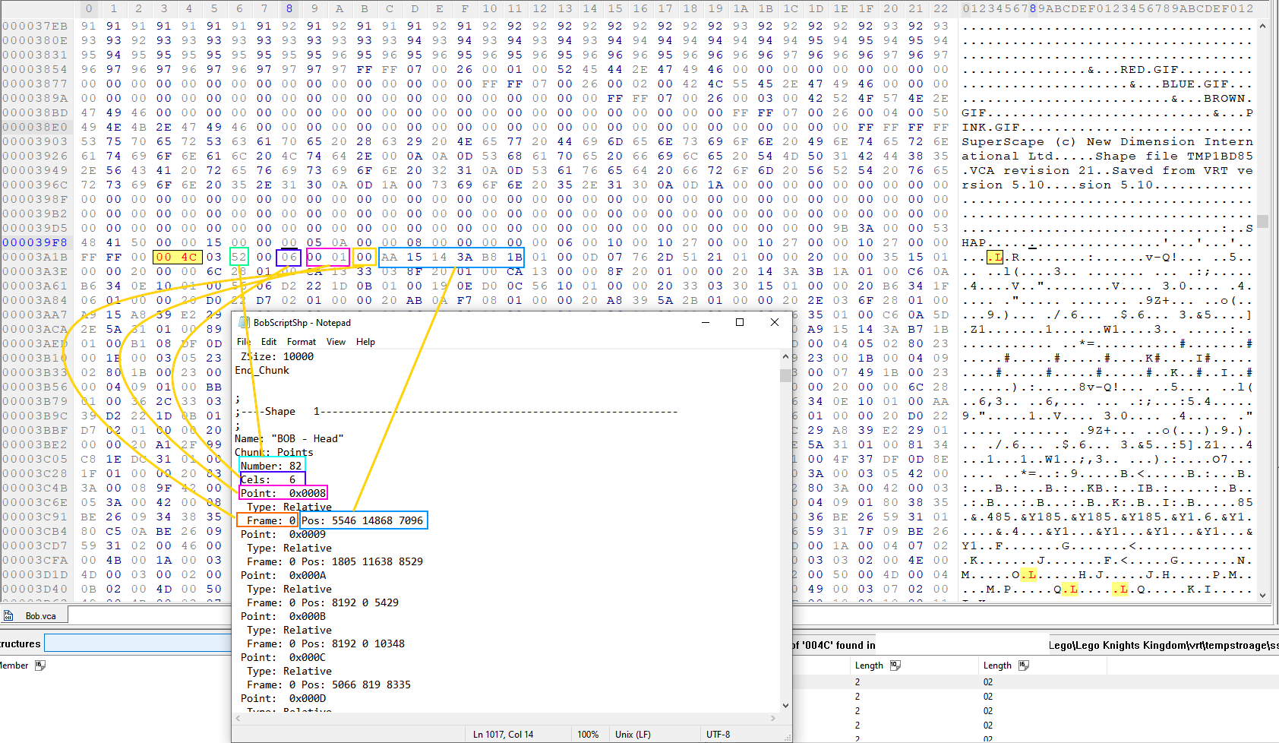Click the 'UTF-8' encoding status entry
The image size is (1279, 743).
[x=718, y=735]
